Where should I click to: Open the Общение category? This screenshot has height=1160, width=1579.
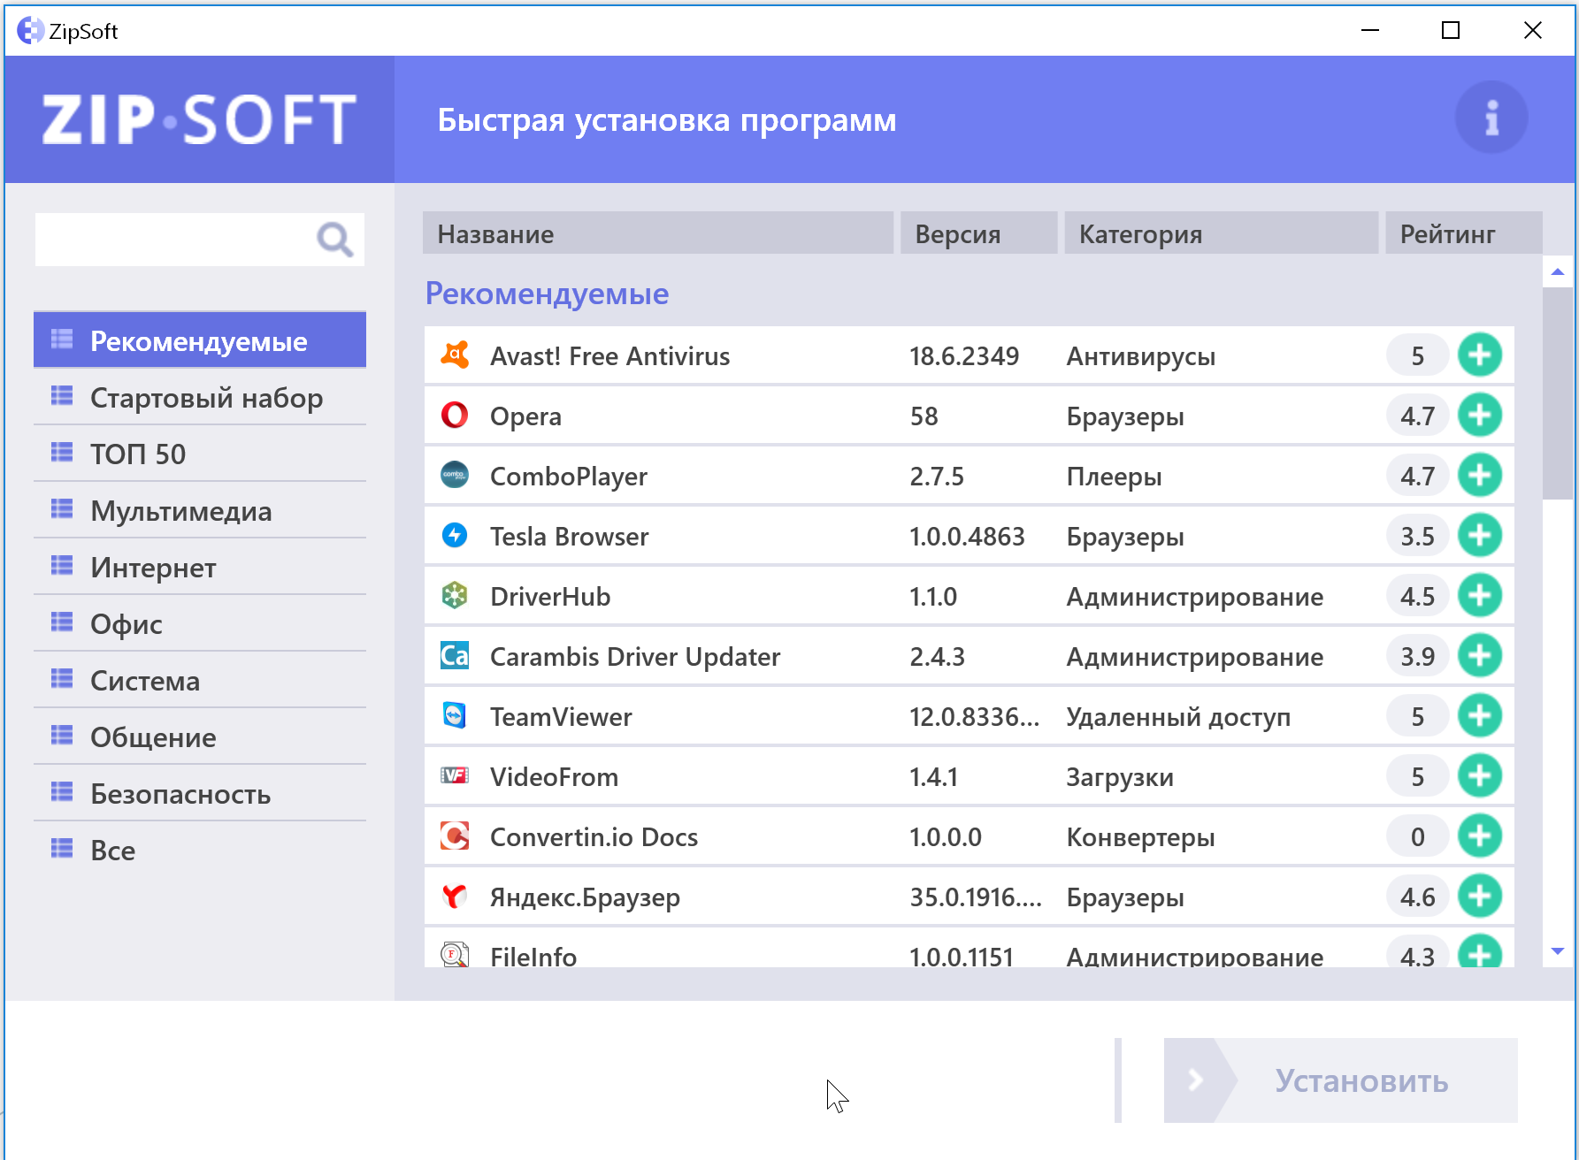click(x=200, y=737)
